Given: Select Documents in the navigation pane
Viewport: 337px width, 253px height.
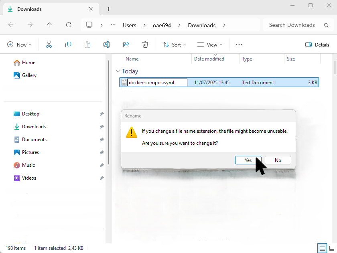Looking at the screenshot, I should [x=34, y=140].
